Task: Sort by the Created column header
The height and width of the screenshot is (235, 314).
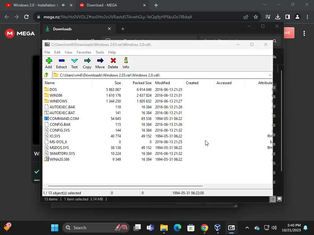Action: pyautogui.click(x=199, y=83)
